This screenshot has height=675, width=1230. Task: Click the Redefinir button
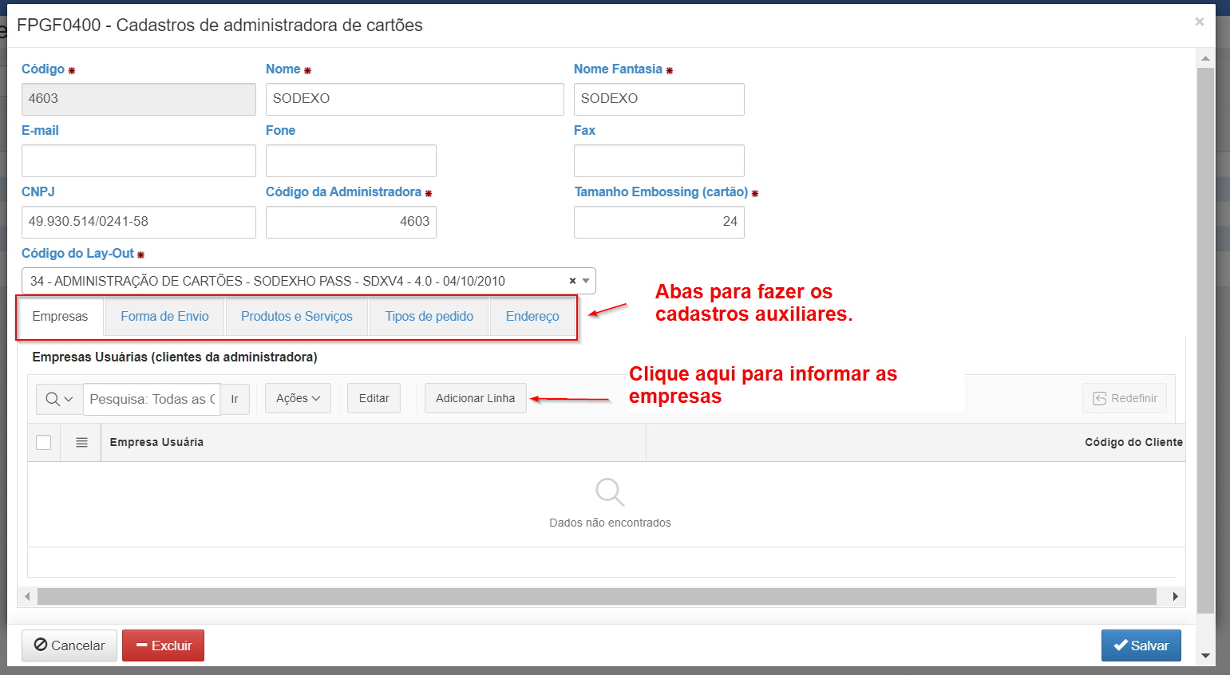[x=1125, y=398]
